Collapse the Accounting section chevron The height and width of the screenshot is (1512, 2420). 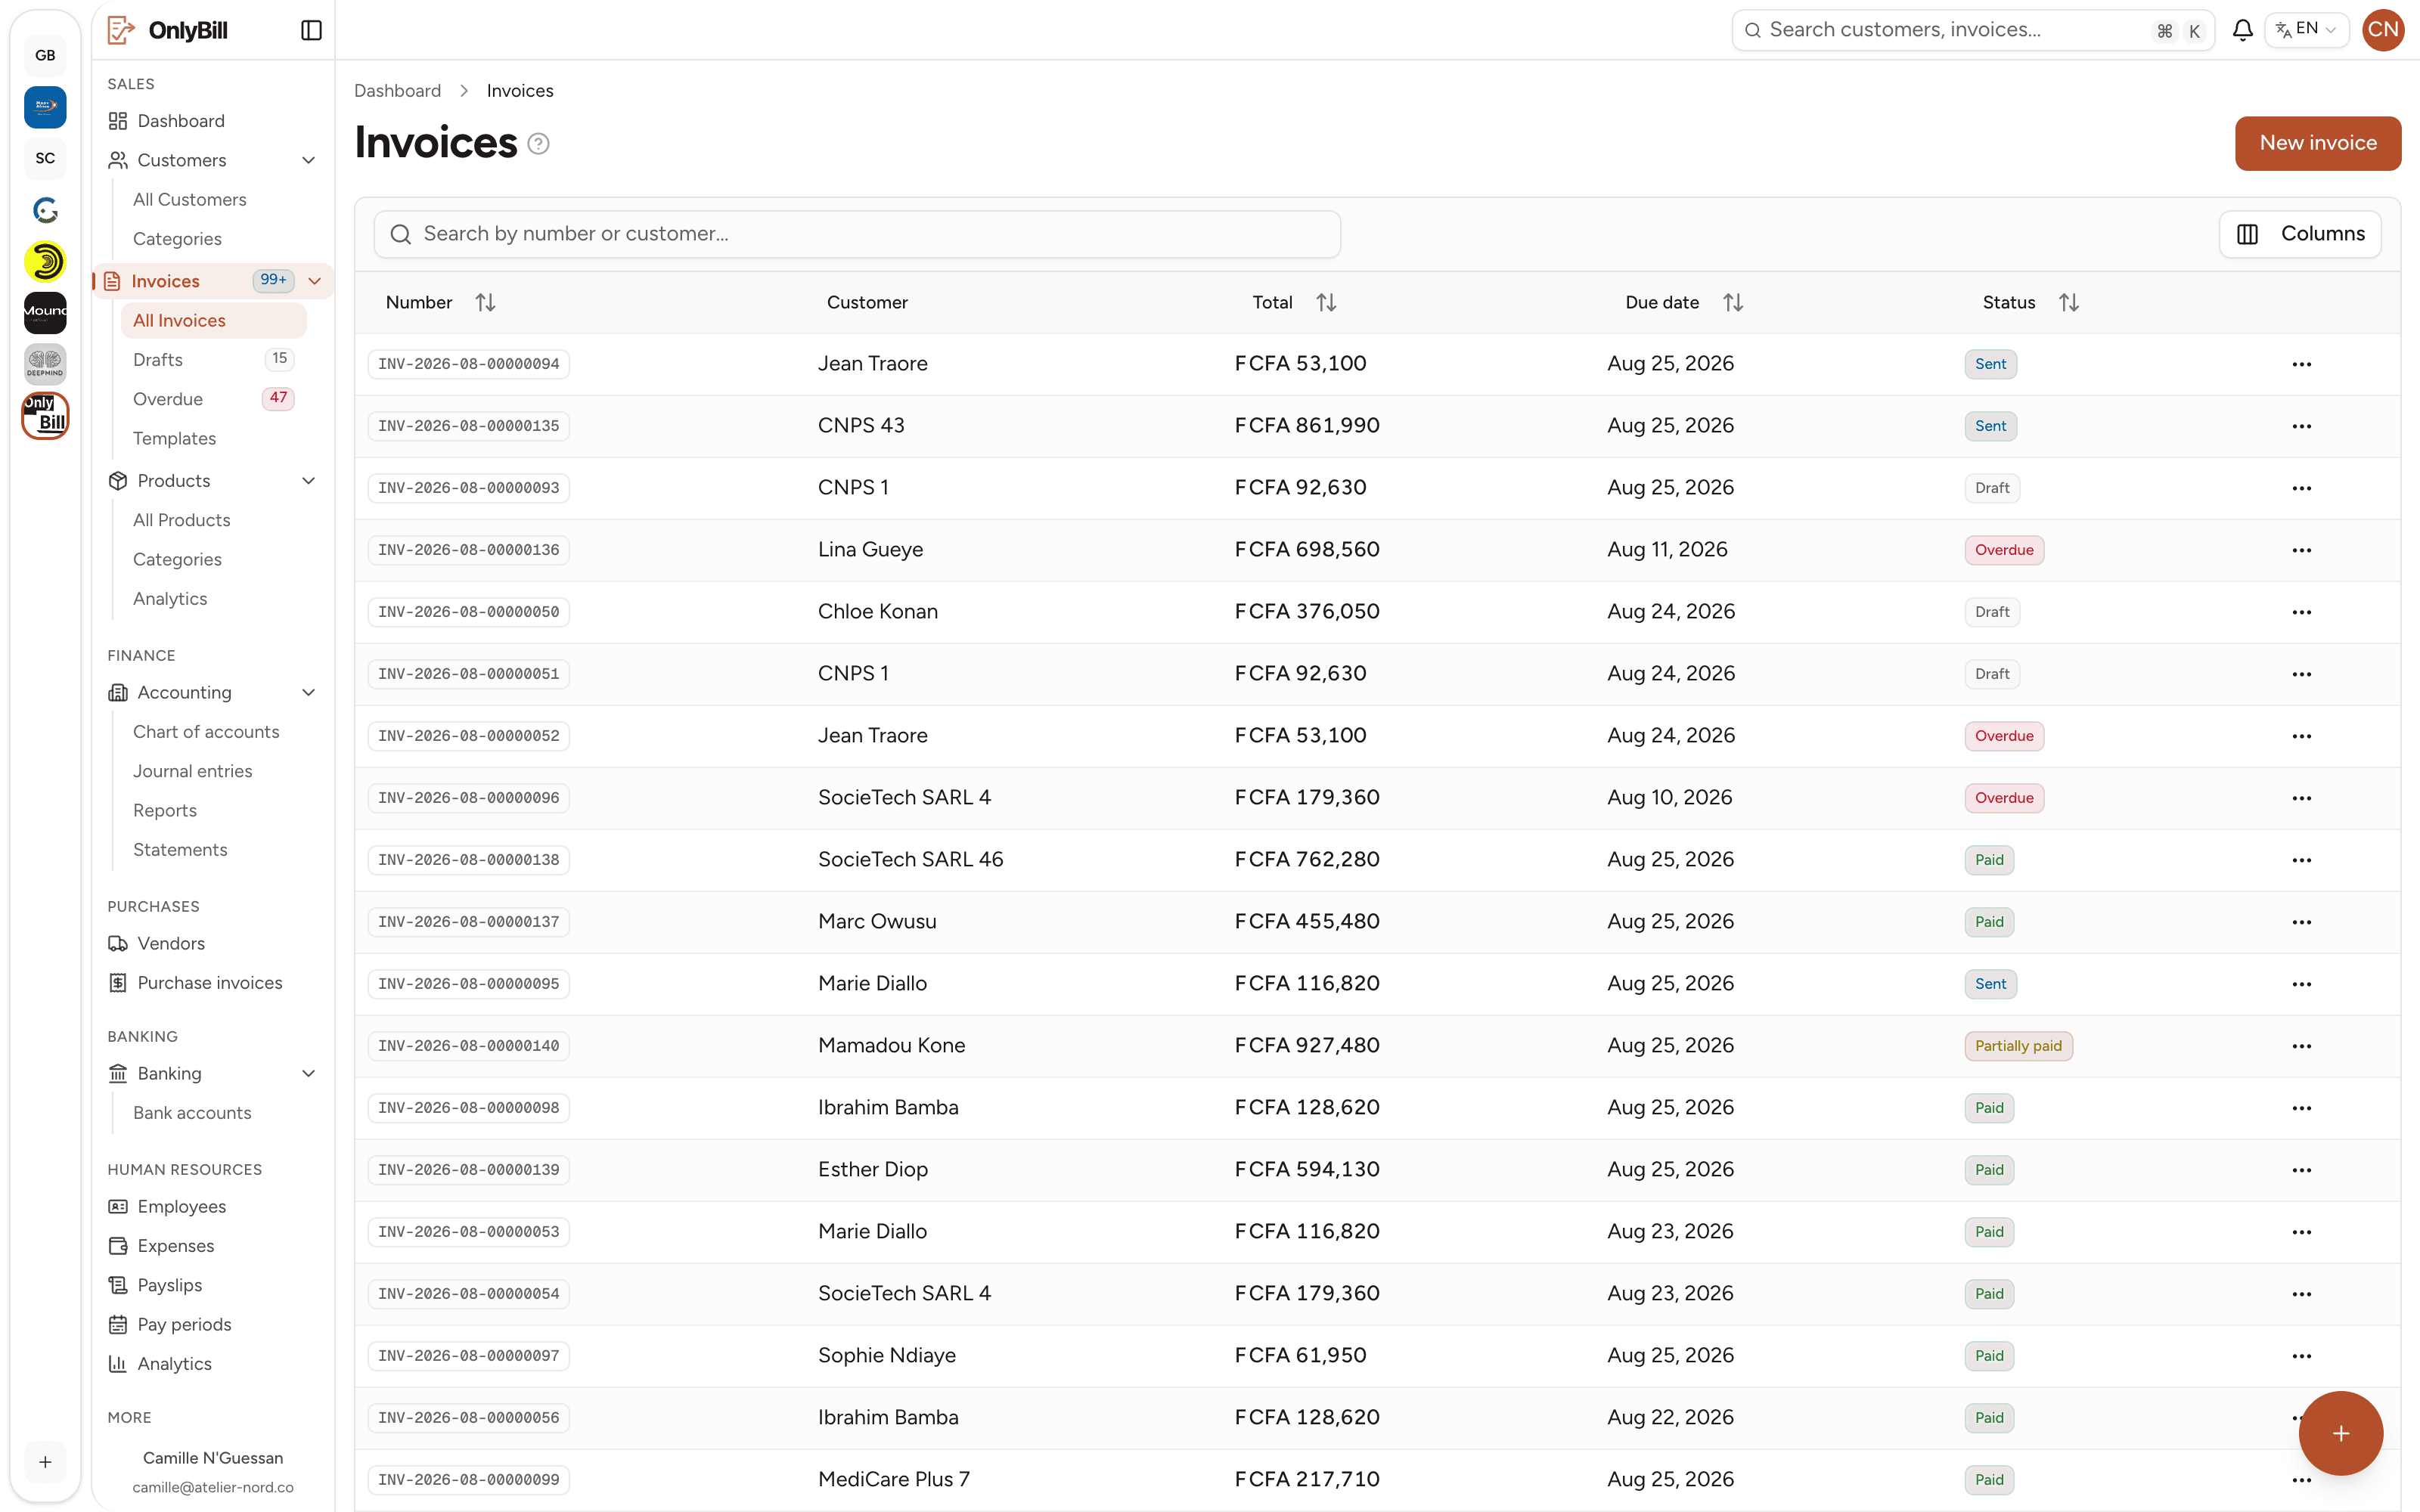pyautogui.click(x=308, y=692)
